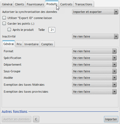Click the Importer button
Viewport: 120px width, 124px height.
[x=111, y=119]
